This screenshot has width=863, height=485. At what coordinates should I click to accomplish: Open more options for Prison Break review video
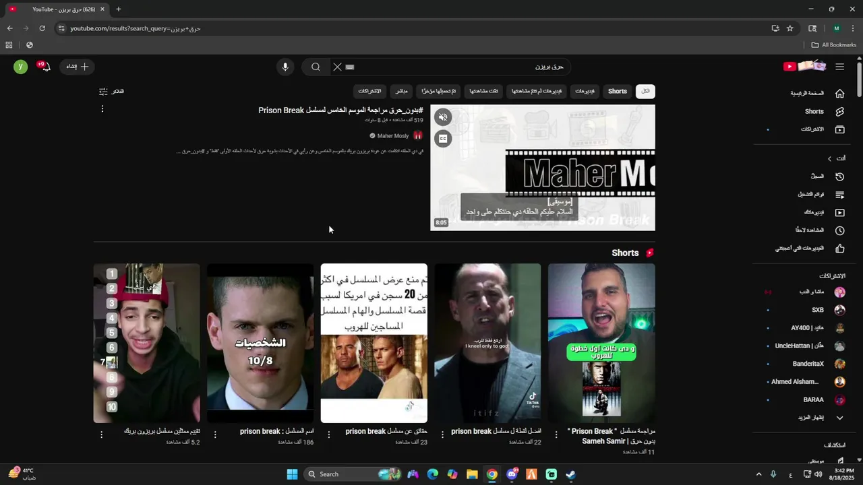click(x=102, y=108)
